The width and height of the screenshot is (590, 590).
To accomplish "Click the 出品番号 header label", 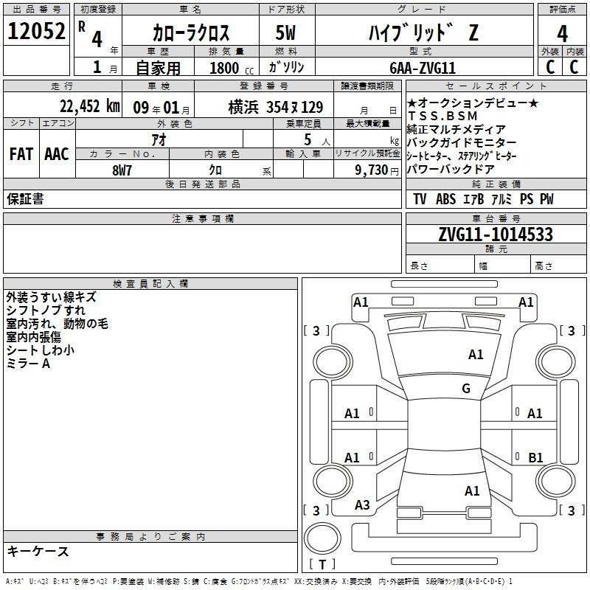I will [36, 10].
